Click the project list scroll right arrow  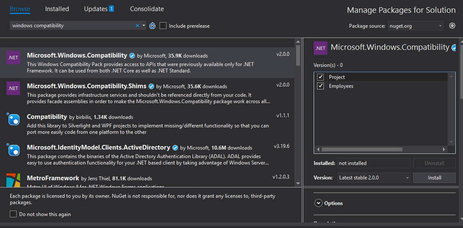point(444,150)
